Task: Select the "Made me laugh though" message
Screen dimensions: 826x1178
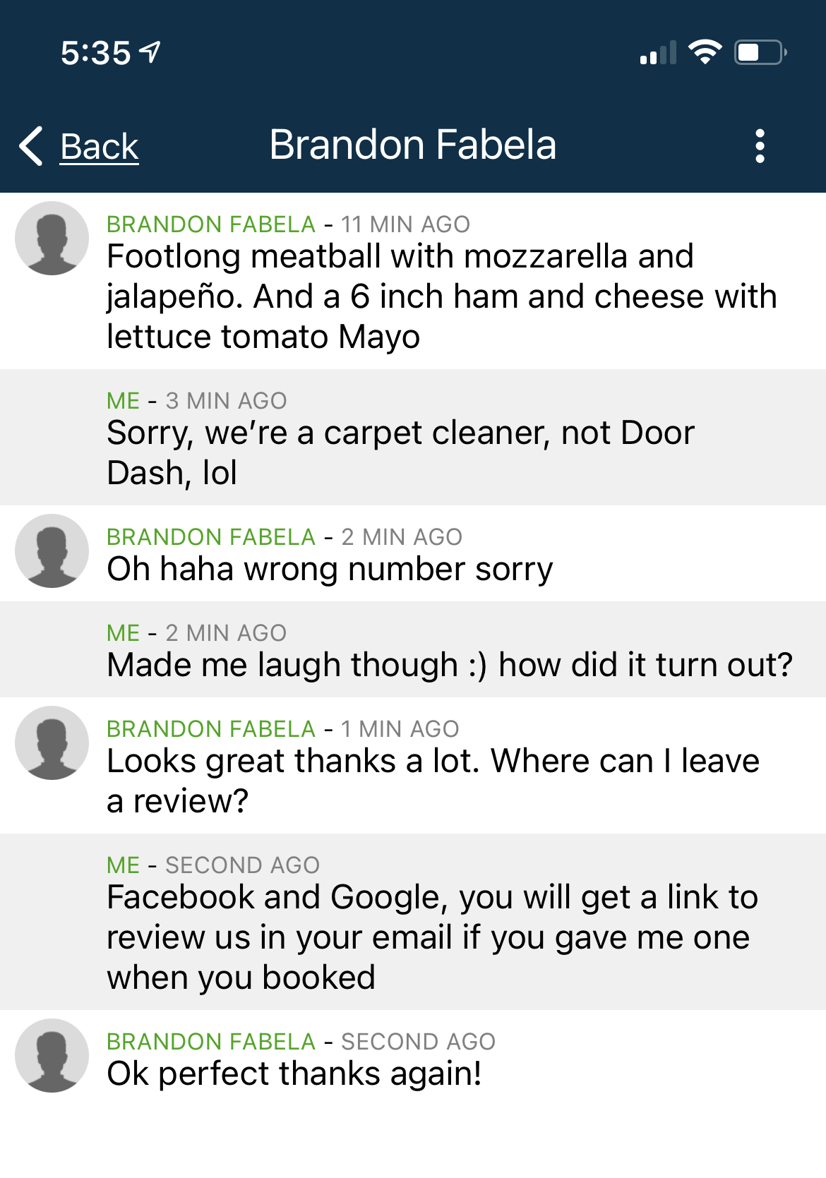Action: (450, 665)
